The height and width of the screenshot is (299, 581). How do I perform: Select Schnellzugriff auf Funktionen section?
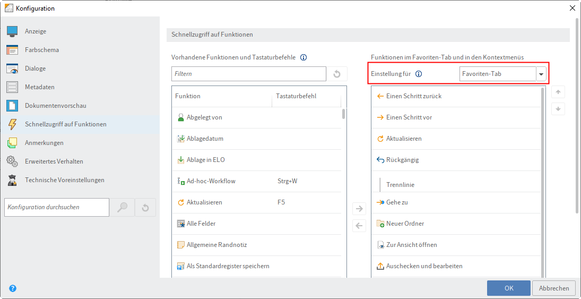pyautogui.click(x=80, y=124)
